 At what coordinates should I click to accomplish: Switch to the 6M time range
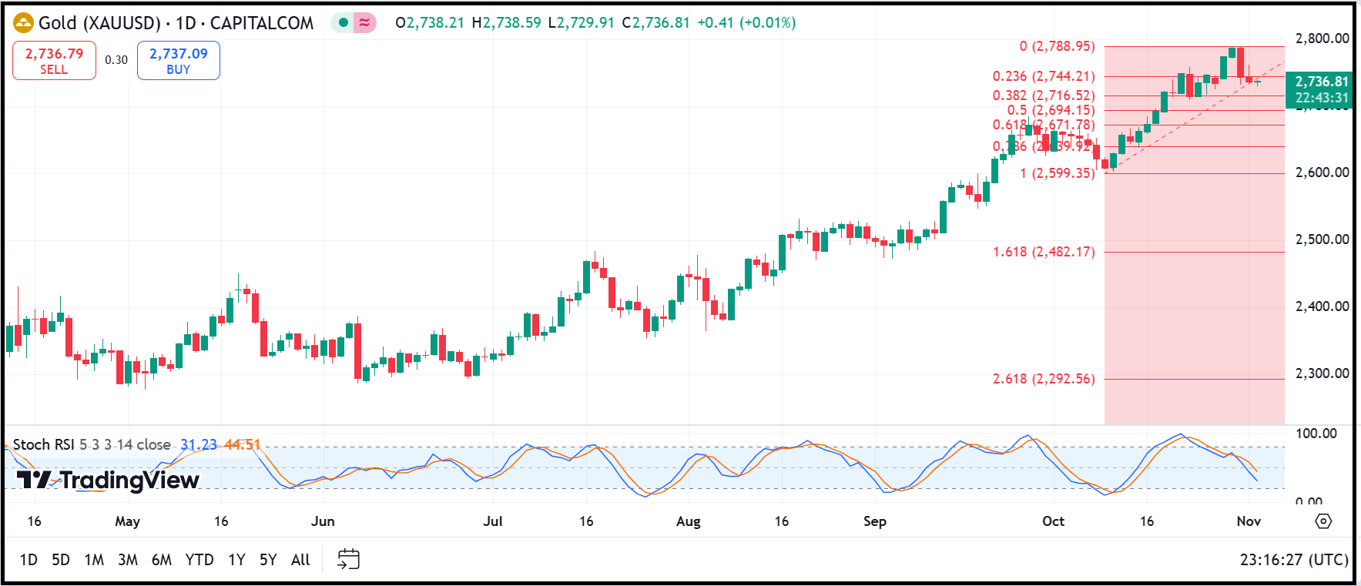[x=162, y=560]
